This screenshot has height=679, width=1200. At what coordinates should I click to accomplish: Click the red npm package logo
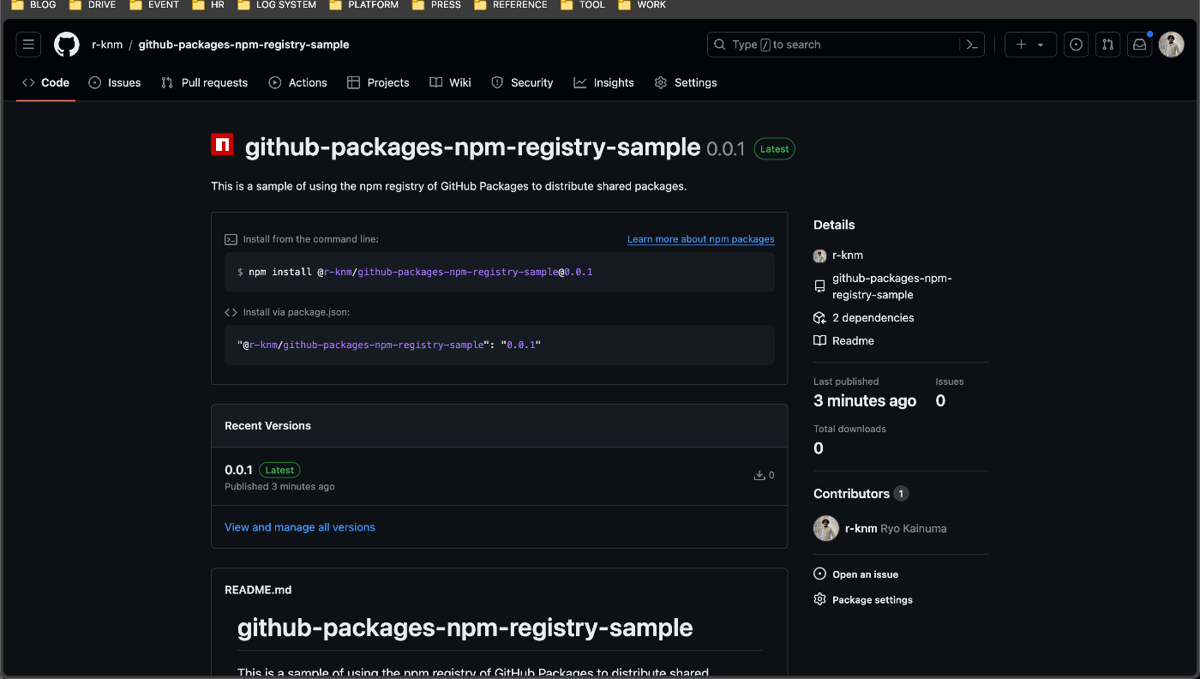click(x=222, y=145)
